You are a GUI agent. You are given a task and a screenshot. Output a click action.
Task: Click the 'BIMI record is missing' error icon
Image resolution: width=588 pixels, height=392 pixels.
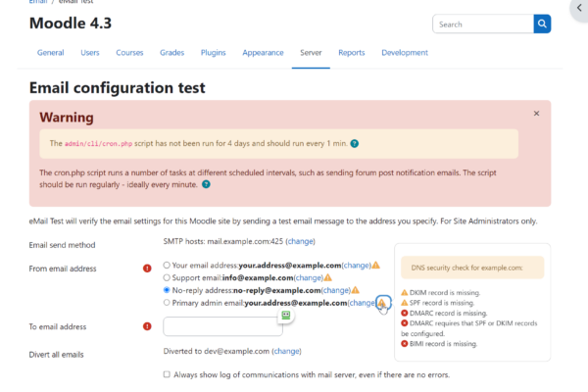404,343
